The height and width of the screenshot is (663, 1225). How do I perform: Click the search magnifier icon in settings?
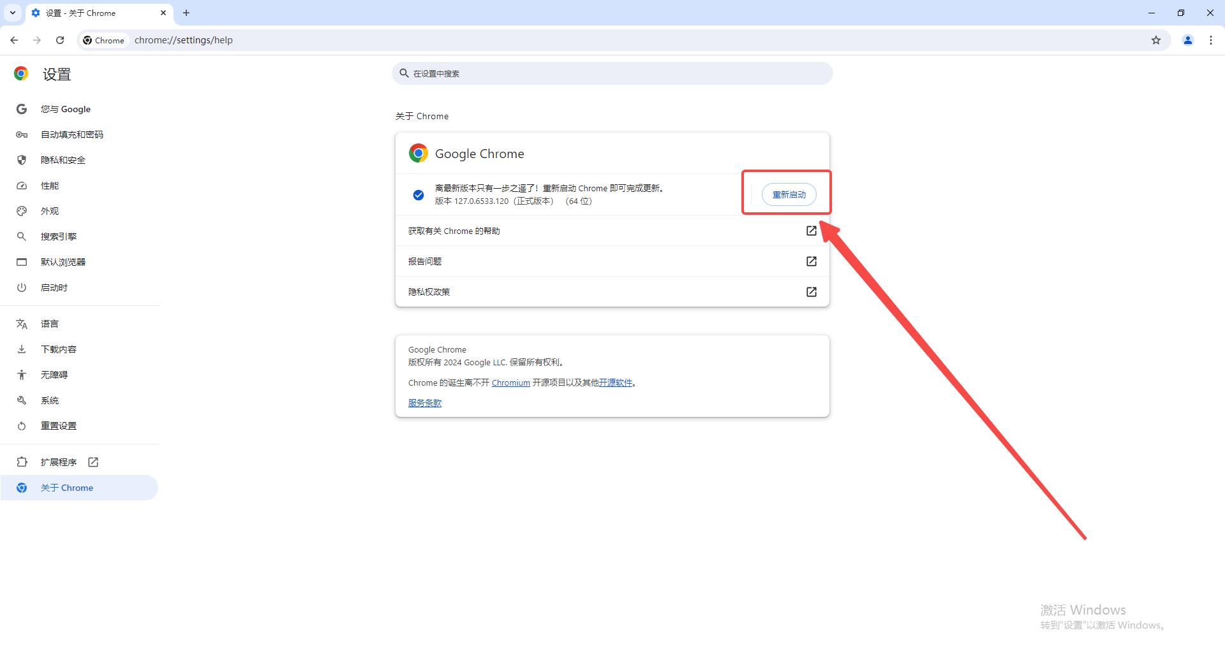coord(404,73)
